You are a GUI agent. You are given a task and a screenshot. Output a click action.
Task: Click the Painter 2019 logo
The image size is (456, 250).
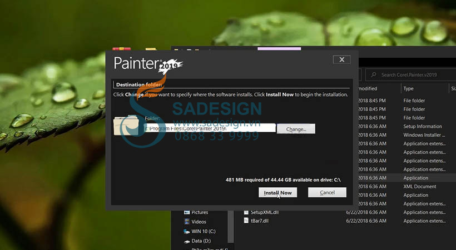pyautogui.click(x=147, y=64)
